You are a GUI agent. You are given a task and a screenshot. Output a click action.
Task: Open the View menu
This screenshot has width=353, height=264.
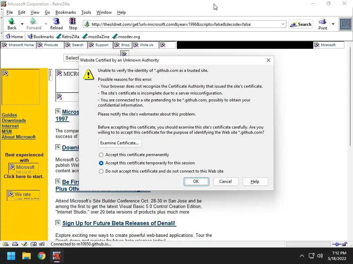(x=35, y=12)
